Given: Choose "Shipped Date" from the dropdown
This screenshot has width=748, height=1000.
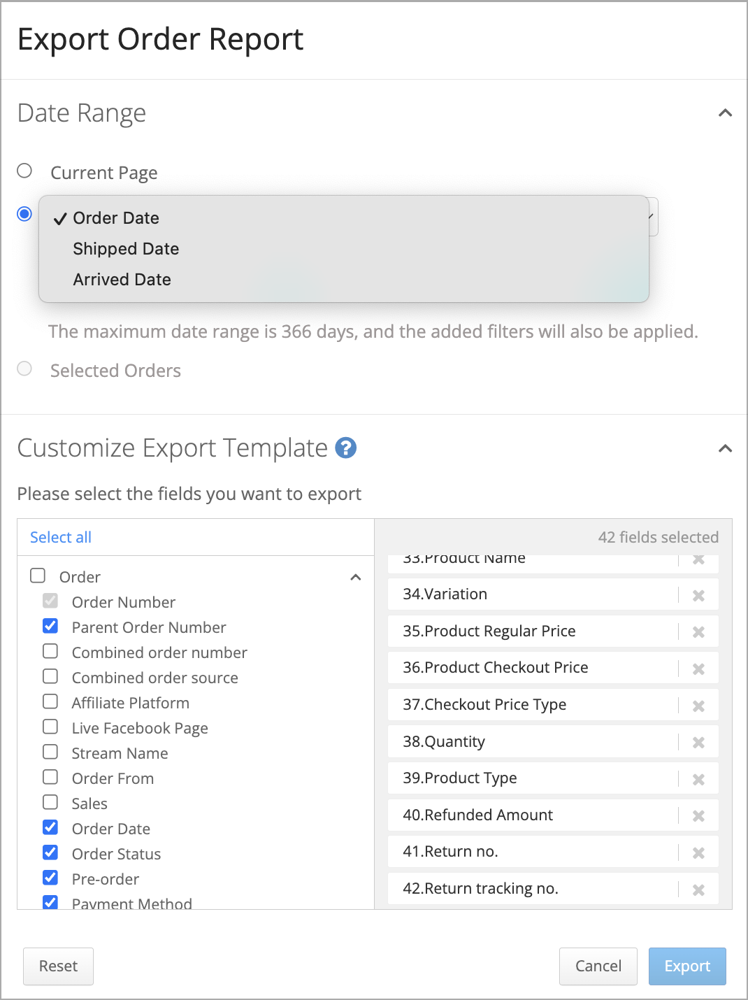Looking at the screenshot, I should 126,248.
